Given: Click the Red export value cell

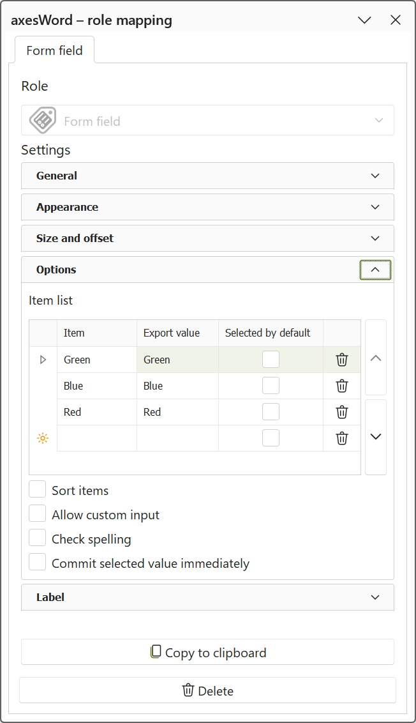Looking at the screenshot, I should 178,412.
